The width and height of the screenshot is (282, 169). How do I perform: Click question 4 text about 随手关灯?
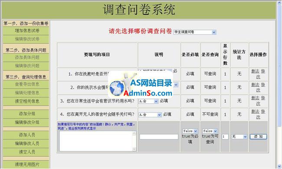[x=97, y=114]
